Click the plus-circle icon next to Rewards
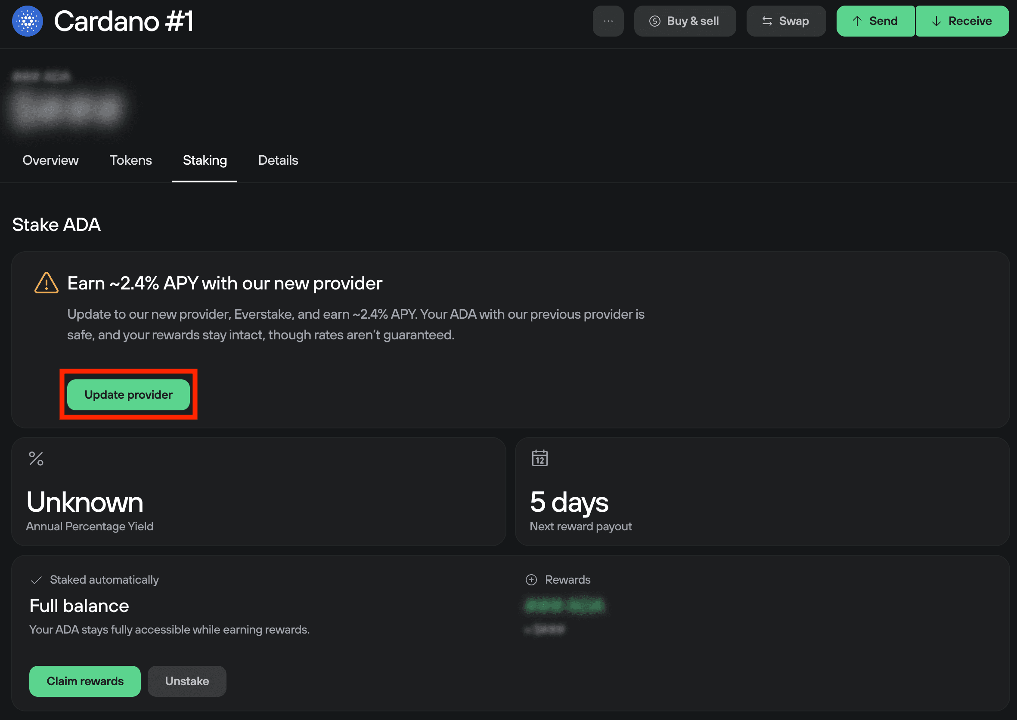This screenshot has height=720, width=1017. tap(531, 579)
